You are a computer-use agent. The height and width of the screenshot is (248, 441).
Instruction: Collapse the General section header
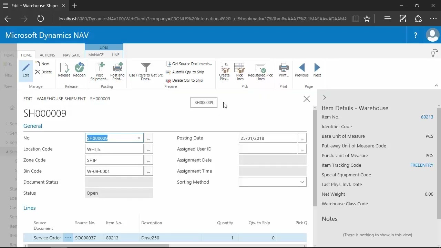[33, 126]
